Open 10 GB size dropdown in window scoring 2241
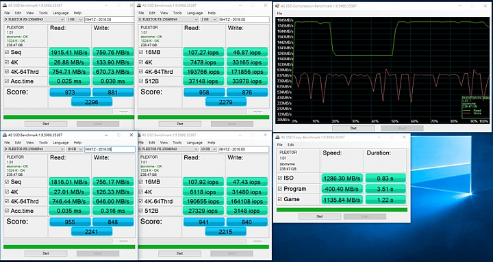Screen dimensions: 493x262 (75, 149)
